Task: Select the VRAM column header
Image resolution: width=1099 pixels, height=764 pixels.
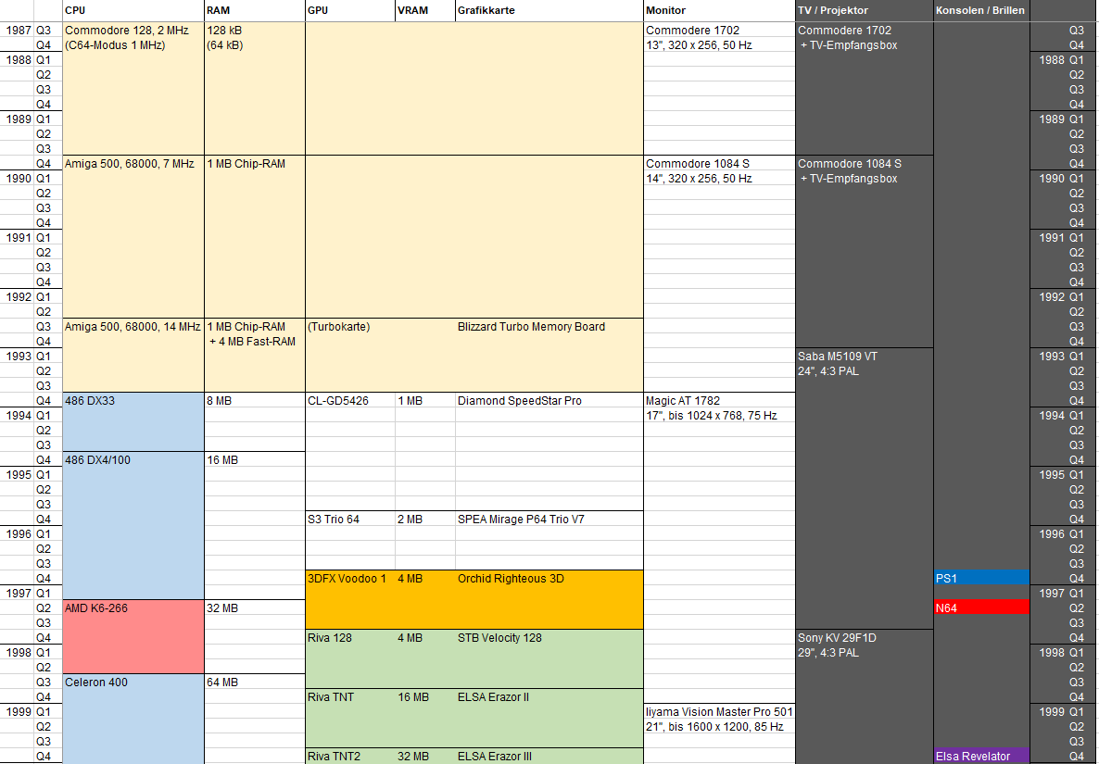Action: point(424,10)
